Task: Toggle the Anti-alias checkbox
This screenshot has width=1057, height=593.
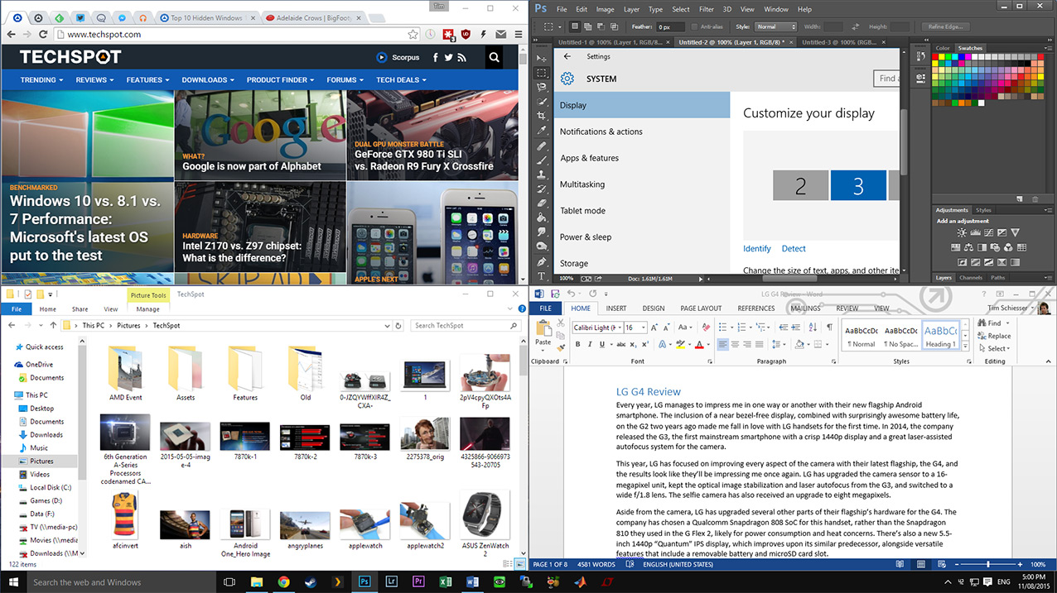Action: tap(693, 26)
